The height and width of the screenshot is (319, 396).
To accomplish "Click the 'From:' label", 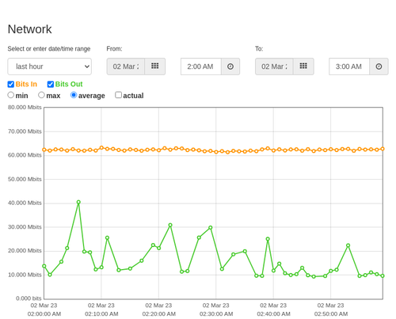I will [114, 49].
